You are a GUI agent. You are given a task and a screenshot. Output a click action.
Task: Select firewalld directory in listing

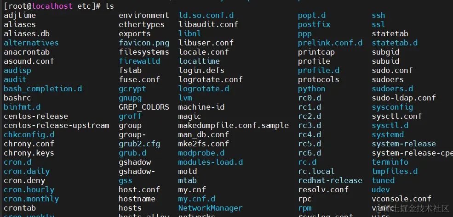point(139,61)
